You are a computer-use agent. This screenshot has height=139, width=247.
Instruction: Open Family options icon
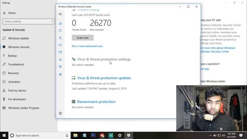[60, 74]
